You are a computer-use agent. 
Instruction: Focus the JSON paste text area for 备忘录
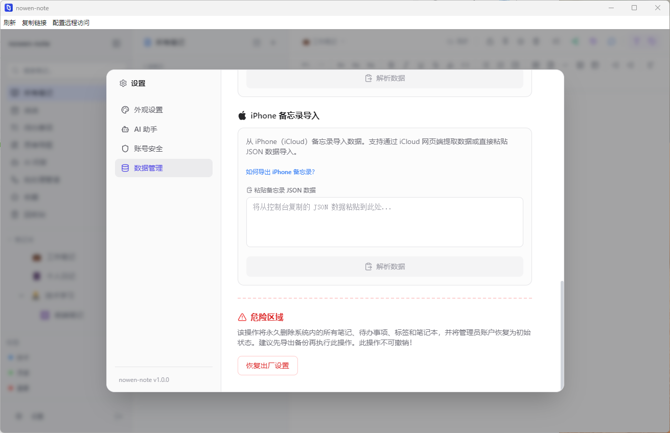tap(385, 222)
